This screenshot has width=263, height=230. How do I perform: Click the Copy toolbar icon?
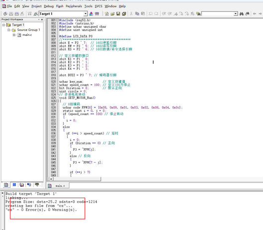137,14
